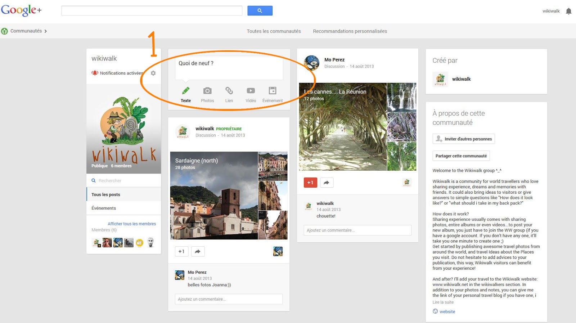Viewport: 576px width, 323px height.
Task: Select the Lien chain link option
Action: [x=229, y=95]
